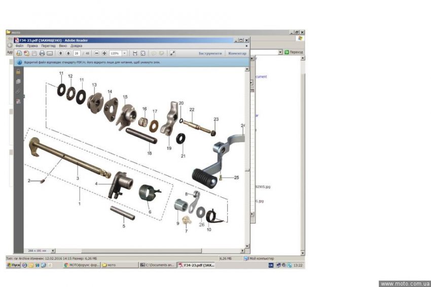Viewport: 431px width, 287px height.
Task: Click part label 25 in the diagram
Action: tap(236, 178)
